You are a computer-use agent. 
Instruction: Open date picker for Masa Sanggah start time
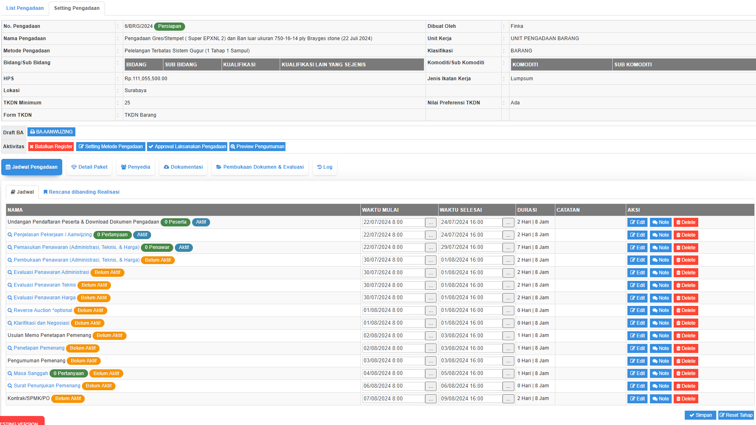[x=430, y=374]
